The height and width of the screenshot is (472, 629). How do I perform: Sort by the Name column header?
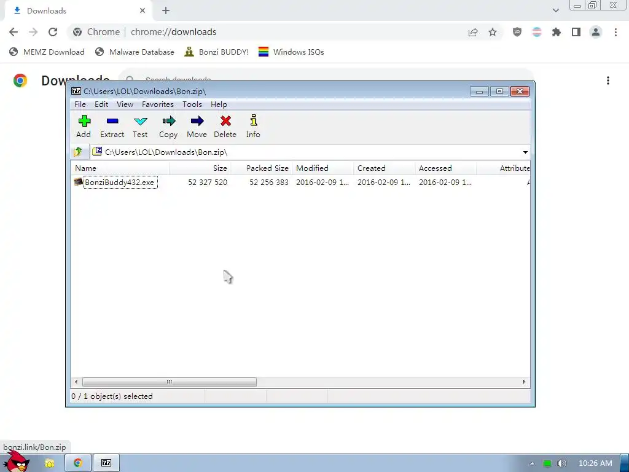(x=120, y=168)
